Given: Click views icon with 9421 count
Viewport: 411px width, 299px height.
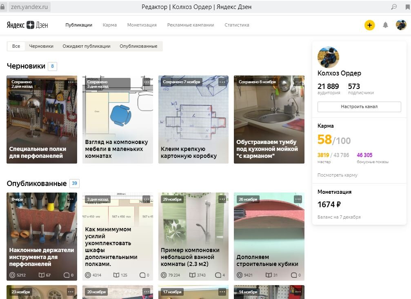Looking at the screenshot, I should (240, 275).
